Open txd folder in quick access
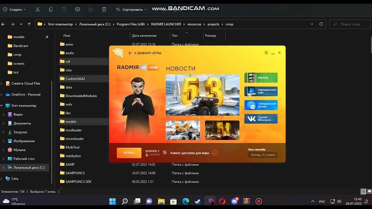 (16, 72)
